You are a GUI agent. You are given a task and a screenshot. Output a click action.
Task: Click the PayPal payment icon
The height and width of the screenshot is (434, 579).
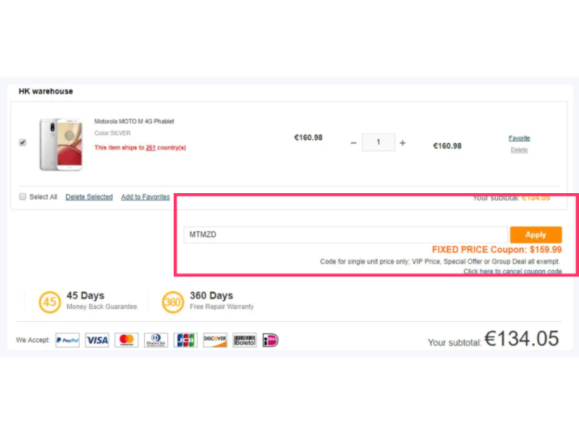[67, 340]
